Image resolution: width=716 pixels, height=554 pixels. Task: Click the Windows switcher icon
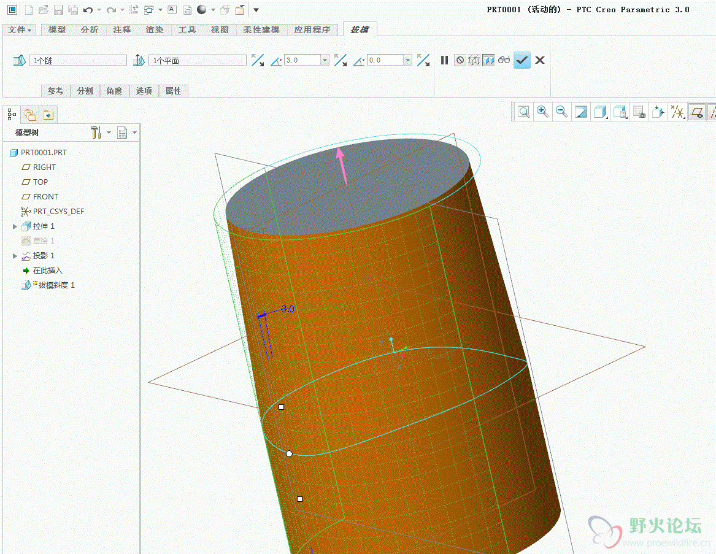tap(149, 10)
